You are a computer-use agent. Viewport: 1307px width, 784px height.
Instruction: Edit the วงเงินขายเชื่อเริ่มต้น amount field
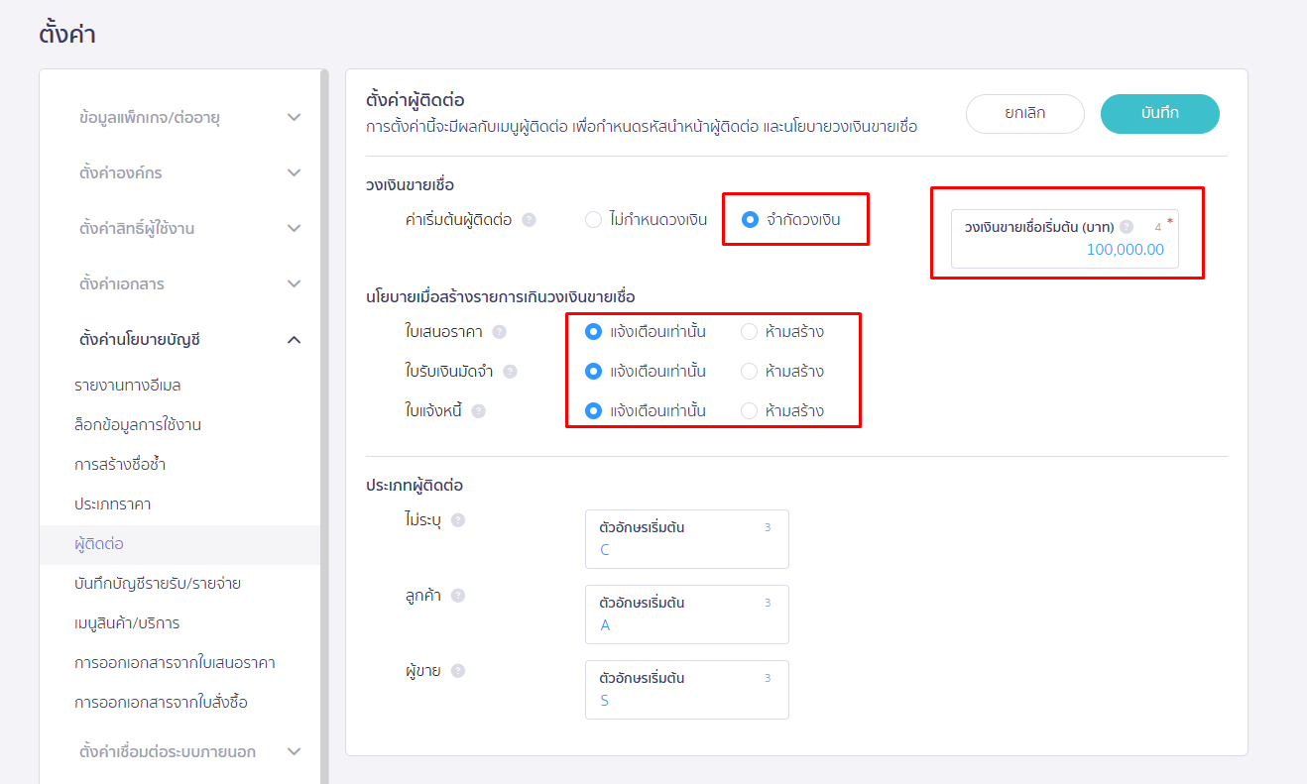1065,239
